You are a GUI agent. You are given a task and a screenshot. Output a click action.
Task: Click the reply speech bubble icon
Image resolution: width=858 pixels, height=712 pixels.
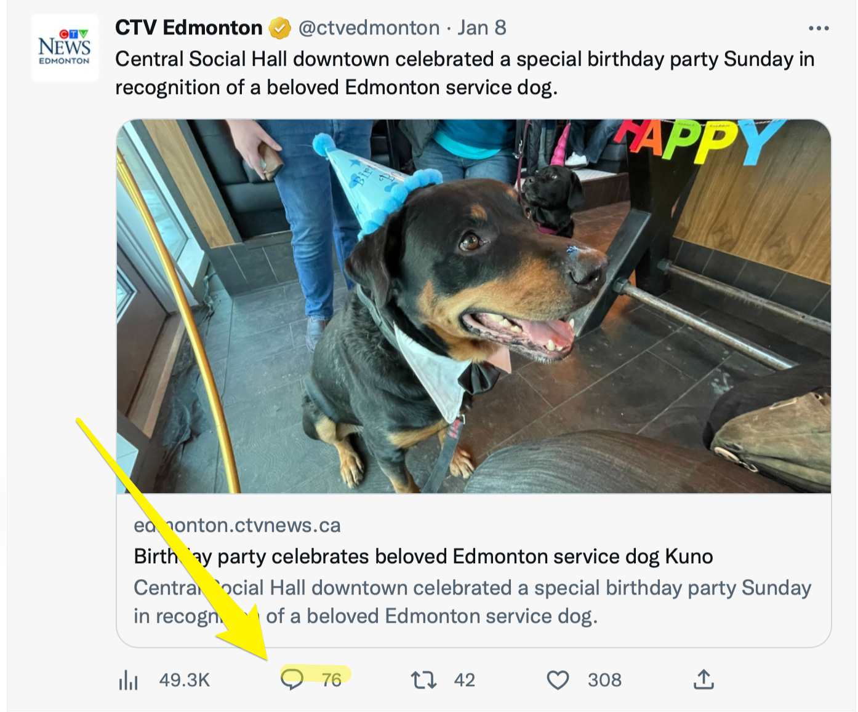tap(292, 679)
